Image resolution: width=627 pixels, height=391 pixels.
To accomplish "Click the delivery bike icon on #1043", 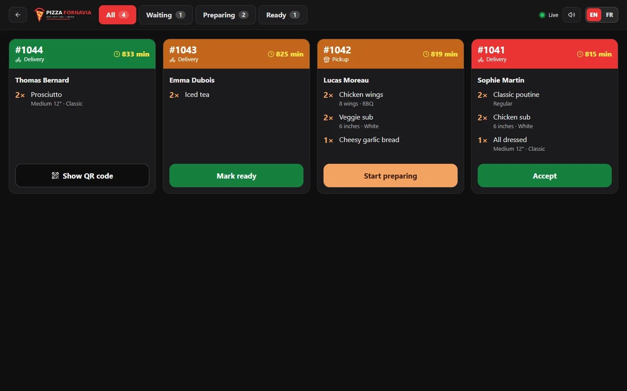I will pyautogui.click(x=172, y=60).
